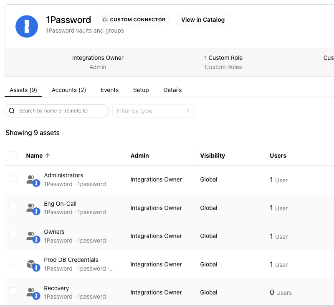Click the Owners group icon
The image size is (334, 307).
33,237
